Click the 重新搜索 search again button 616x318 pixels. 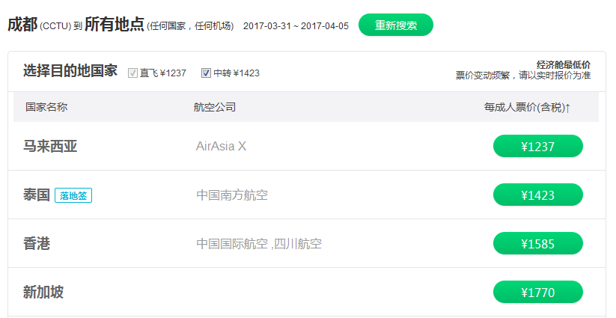[395, 25]
